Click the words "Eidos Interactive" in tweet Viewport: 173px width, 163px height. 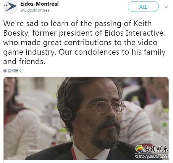[x=134, y=33]
